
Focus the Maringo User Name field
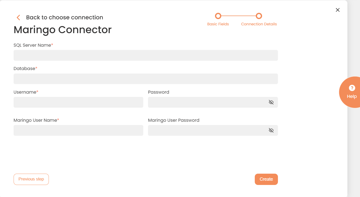coord(78,130)
